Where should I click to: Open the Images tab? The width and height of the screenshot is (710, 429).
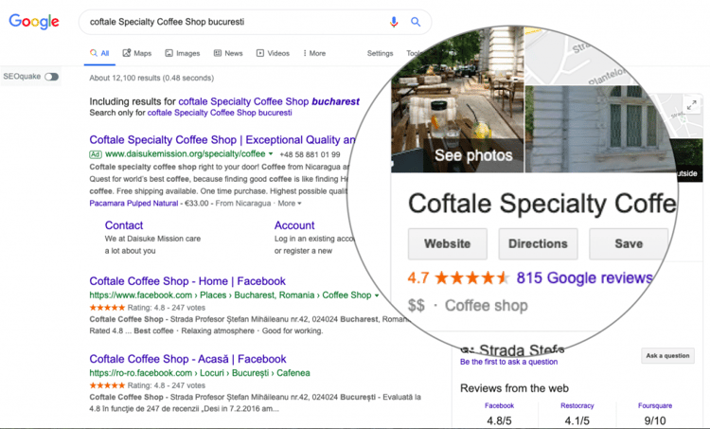[x=183, y=53]
